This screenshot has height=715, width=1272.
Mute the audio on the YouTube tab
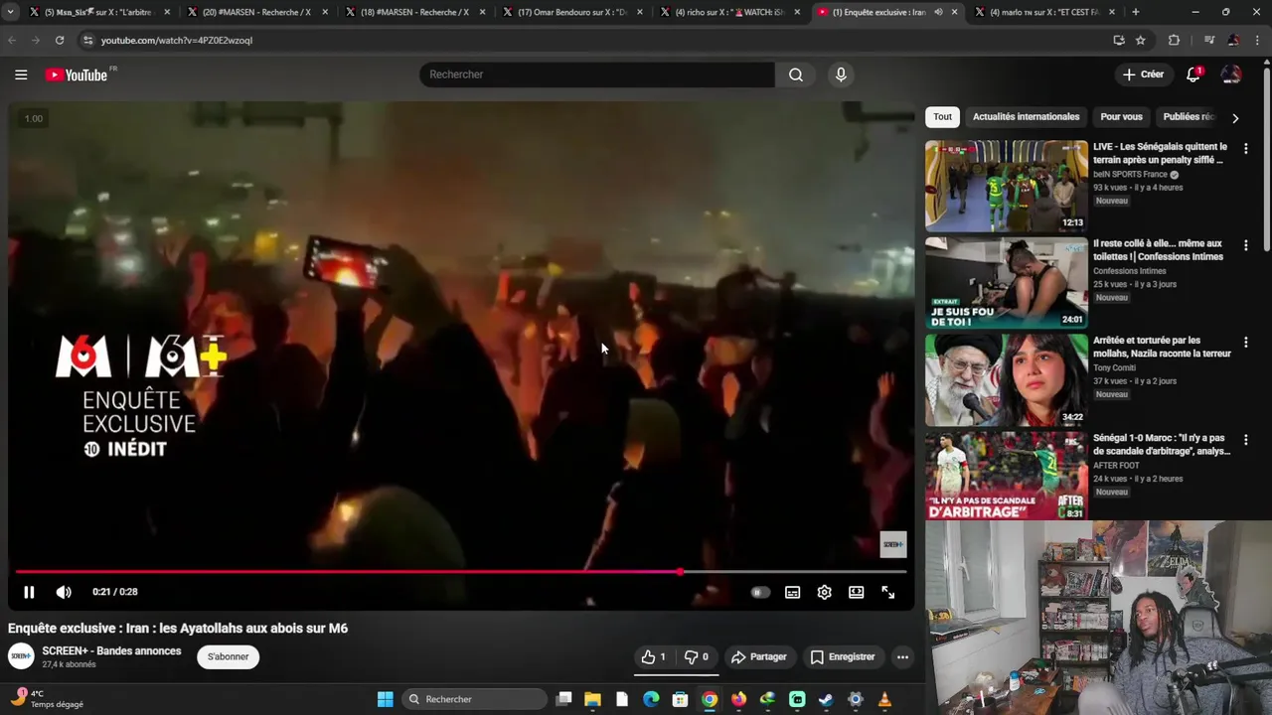pos(938,12)
